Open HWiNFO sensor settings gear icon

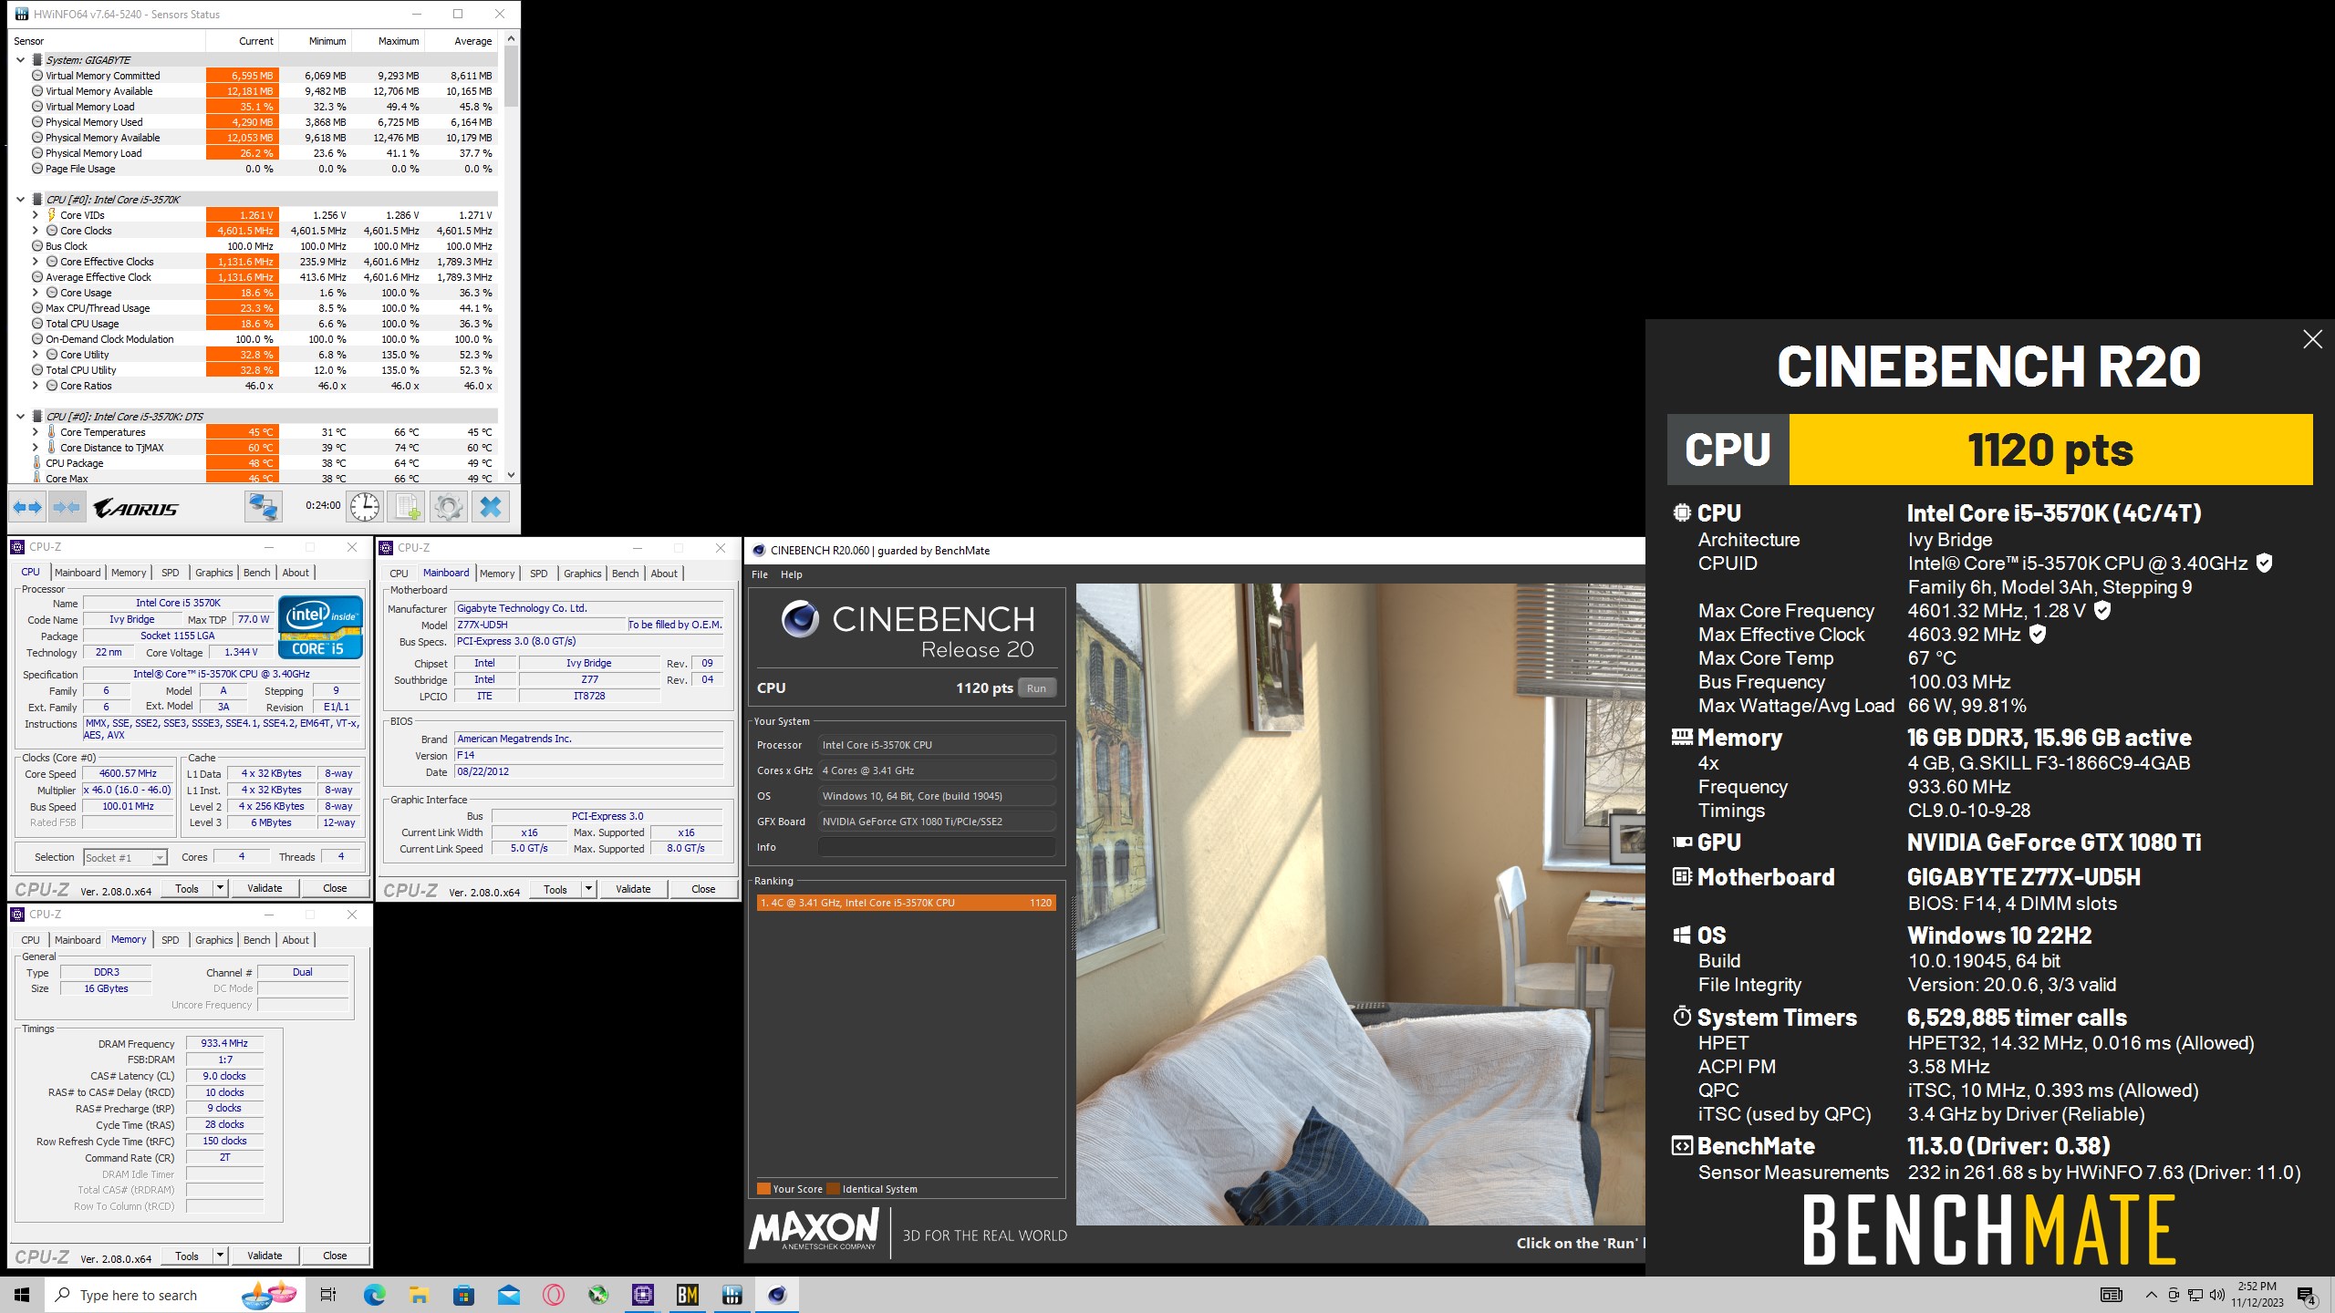tap(448, 507)
